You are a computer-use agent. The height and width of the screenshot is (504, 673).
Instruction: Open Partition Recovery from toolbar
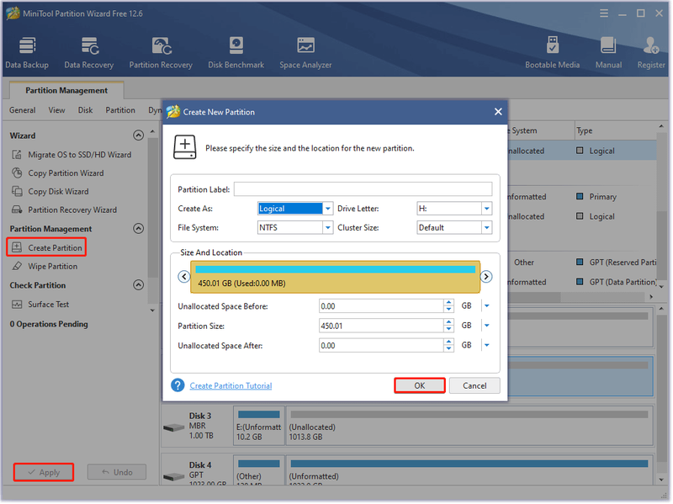coord(161,53)
